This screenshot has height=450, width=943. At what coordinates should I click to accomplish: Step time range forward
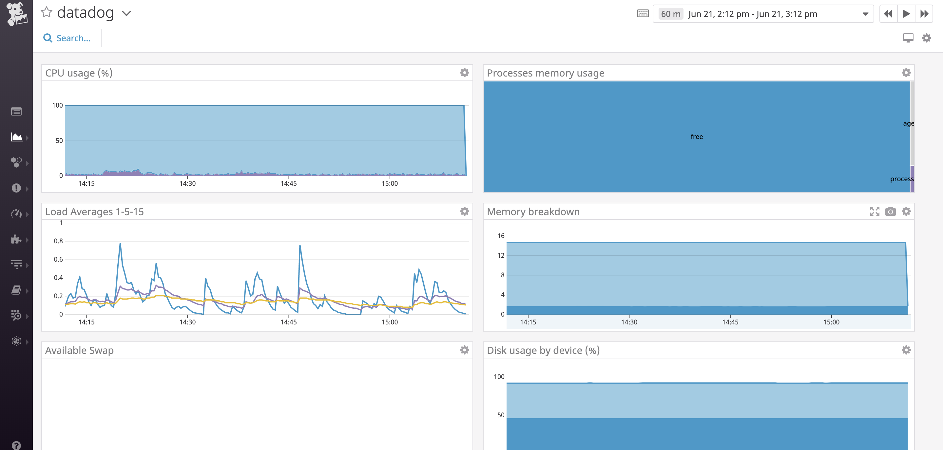click(924, 14)
